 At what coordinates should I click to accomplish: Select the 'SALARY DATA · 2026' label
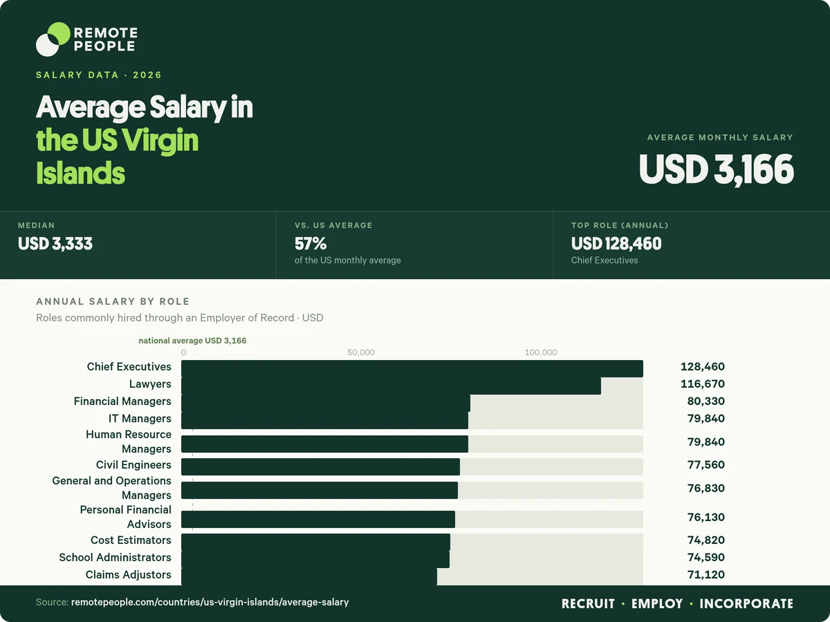99,75
